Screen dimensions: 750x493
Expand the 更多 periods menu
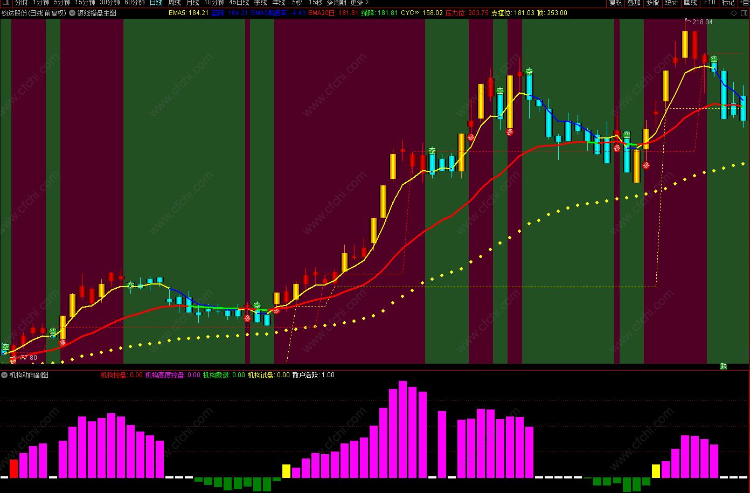coord(360,3)
